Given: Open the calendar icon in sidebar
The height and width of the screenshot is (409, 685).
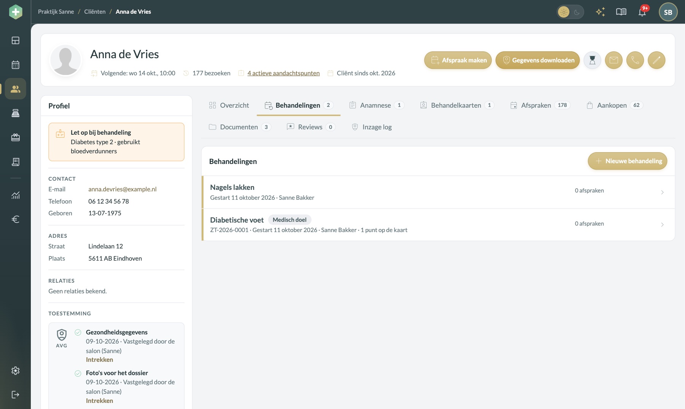Looking at the screenshot, I should (16, 65).
